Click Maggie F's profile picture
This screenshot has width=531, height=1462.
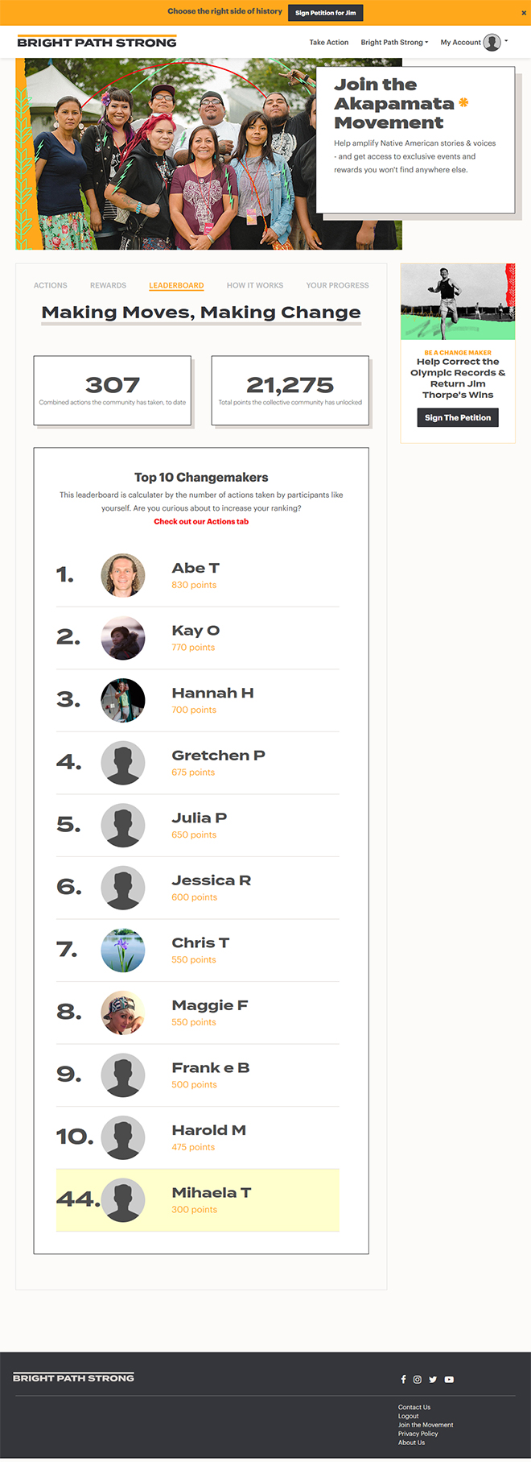pyautogui.click(x=123, y=1013)
